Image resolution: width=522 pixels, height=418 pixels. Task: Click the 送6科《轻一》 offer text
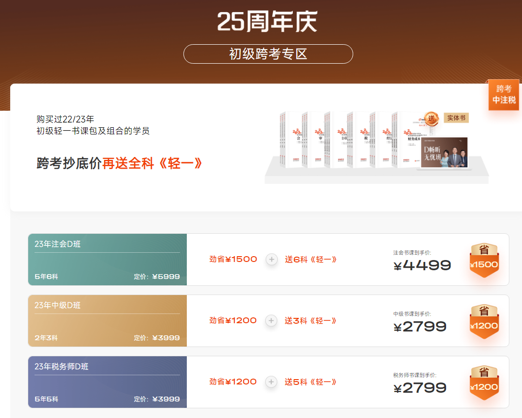click(x=311, y=260)
